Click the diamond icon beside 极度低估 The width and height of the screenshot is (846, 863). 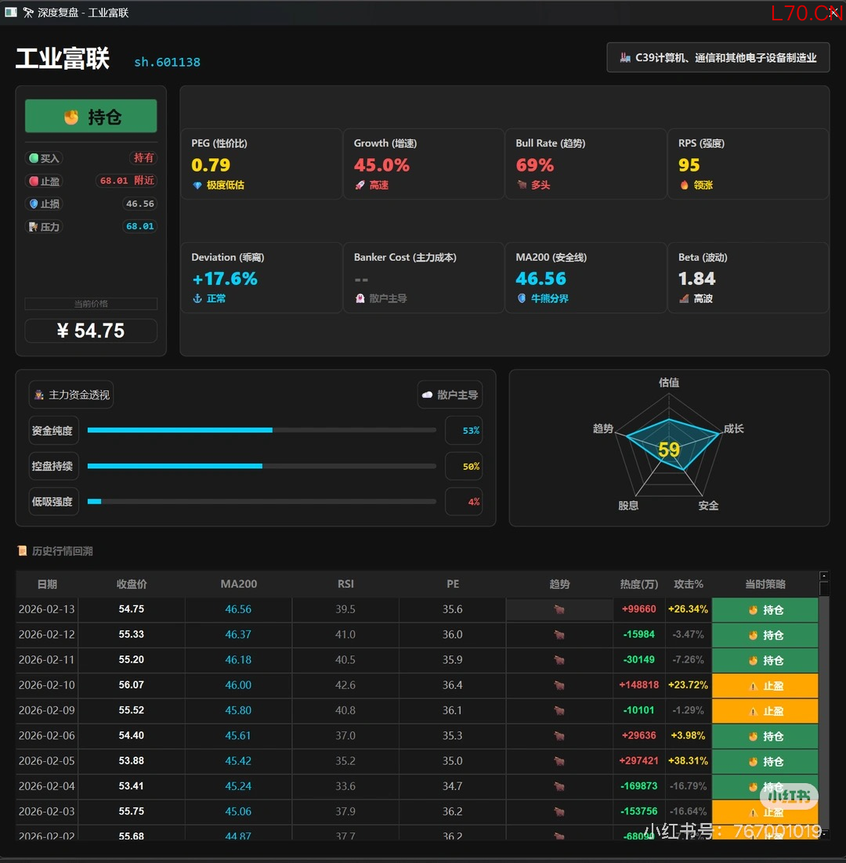[197, 186]
